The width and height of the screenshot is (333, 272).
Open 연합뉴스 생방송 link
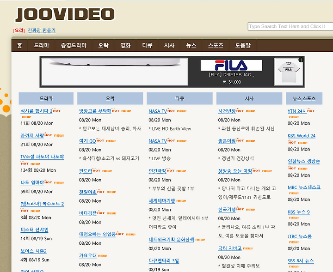(304, 162)
